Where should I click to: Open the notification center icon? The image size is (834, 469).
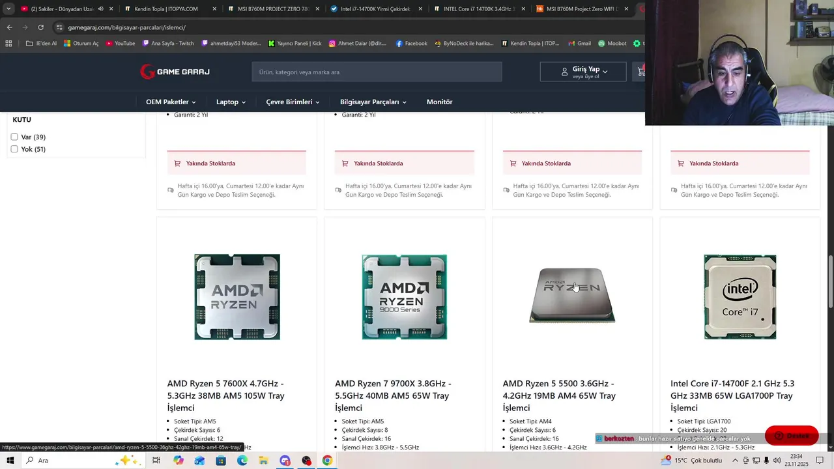pyautogui.click(x=820, y=461)
